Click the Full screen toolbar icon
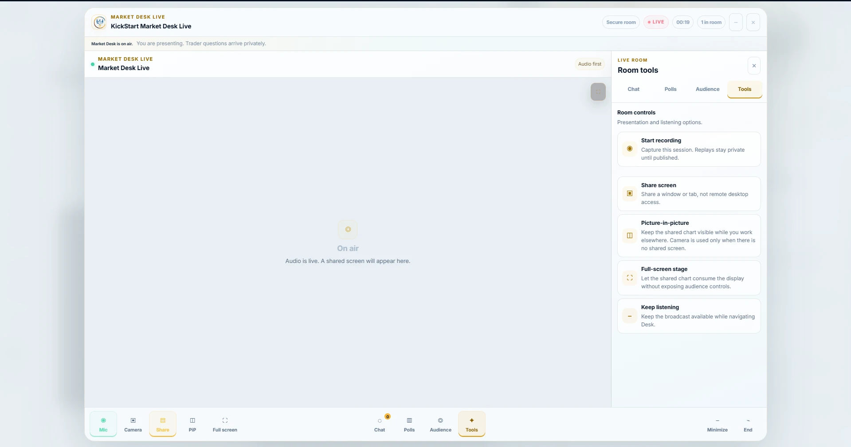851x447 pixels. pyautogui.click(x=225, y=424)
